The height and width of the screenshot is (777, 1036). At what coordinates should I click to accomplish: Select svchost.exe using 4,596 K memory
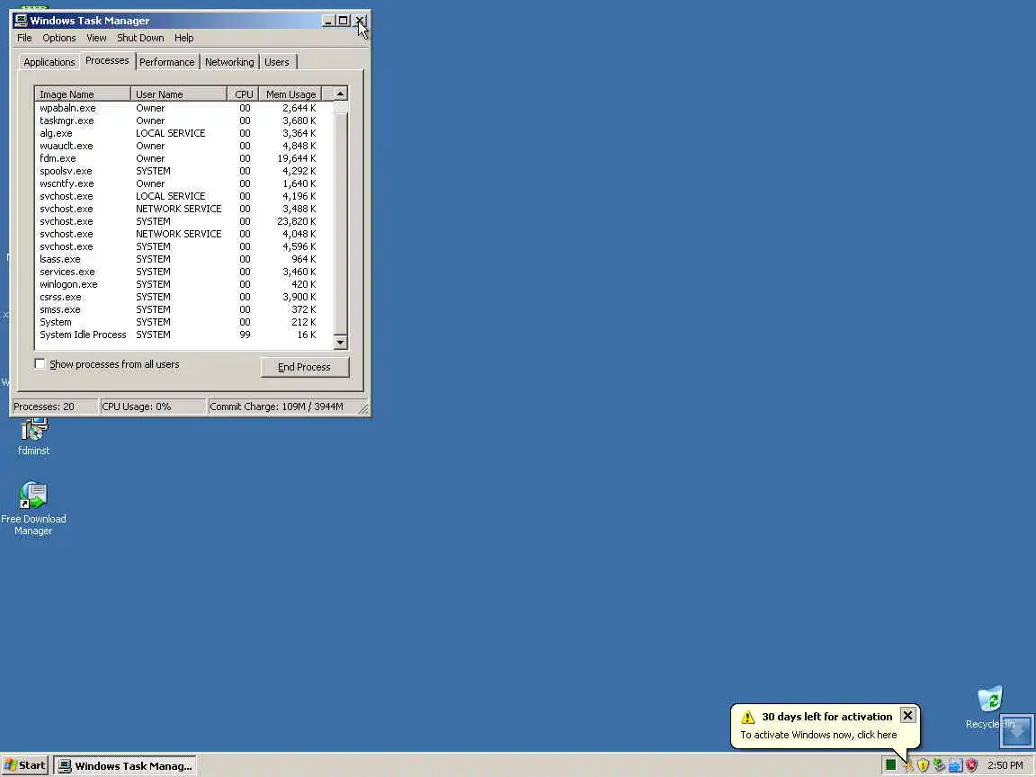click(x=184, y=246)
